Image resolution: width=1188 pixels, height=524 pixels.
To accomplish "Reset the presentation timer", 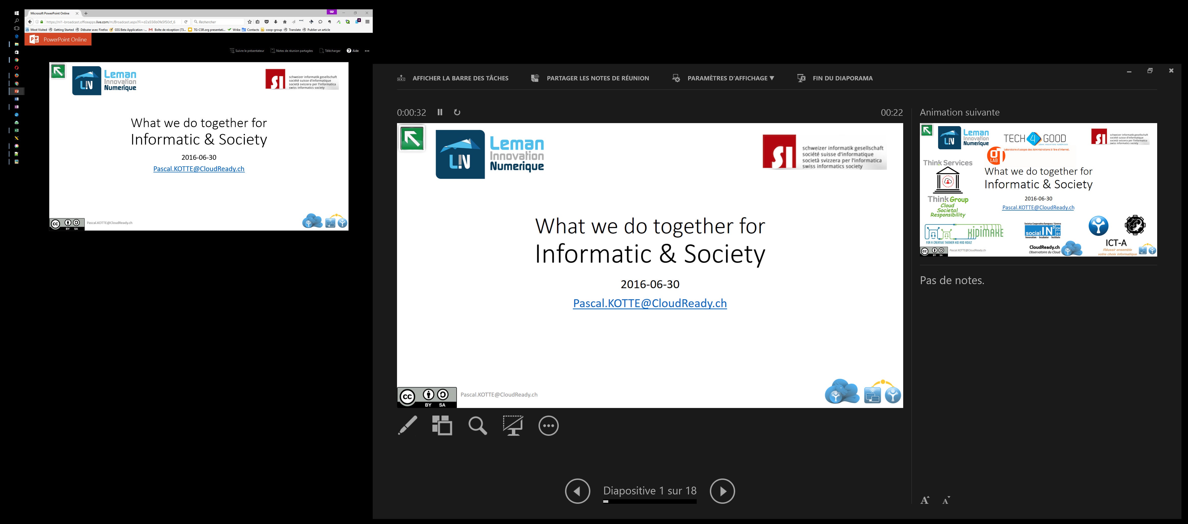I will [x=457, y=112].
